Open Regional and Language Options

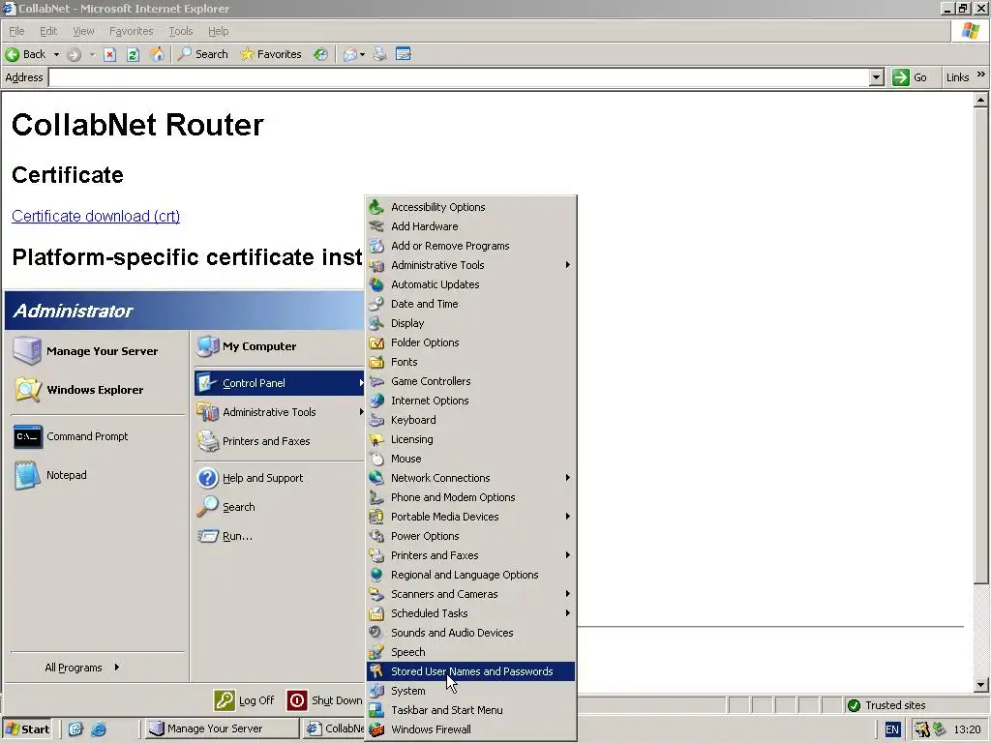pyautogui.click(x=471, y=575)
